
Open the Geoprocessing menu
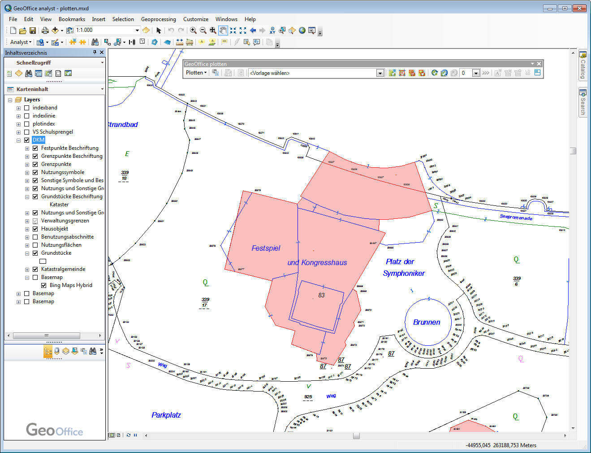[x=158, y=19]
